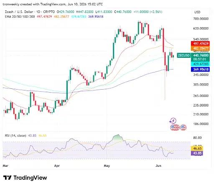The width and height of the screenshot is (214, 186).
Task: Click the 620.00000 price axis label
Action: [x=201, y=28]
